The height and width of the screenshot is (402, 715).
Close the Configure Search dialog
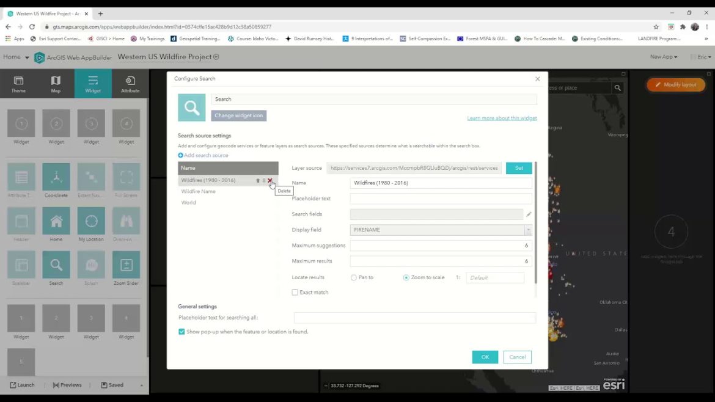pyautogui.click(x=538, y=79)
